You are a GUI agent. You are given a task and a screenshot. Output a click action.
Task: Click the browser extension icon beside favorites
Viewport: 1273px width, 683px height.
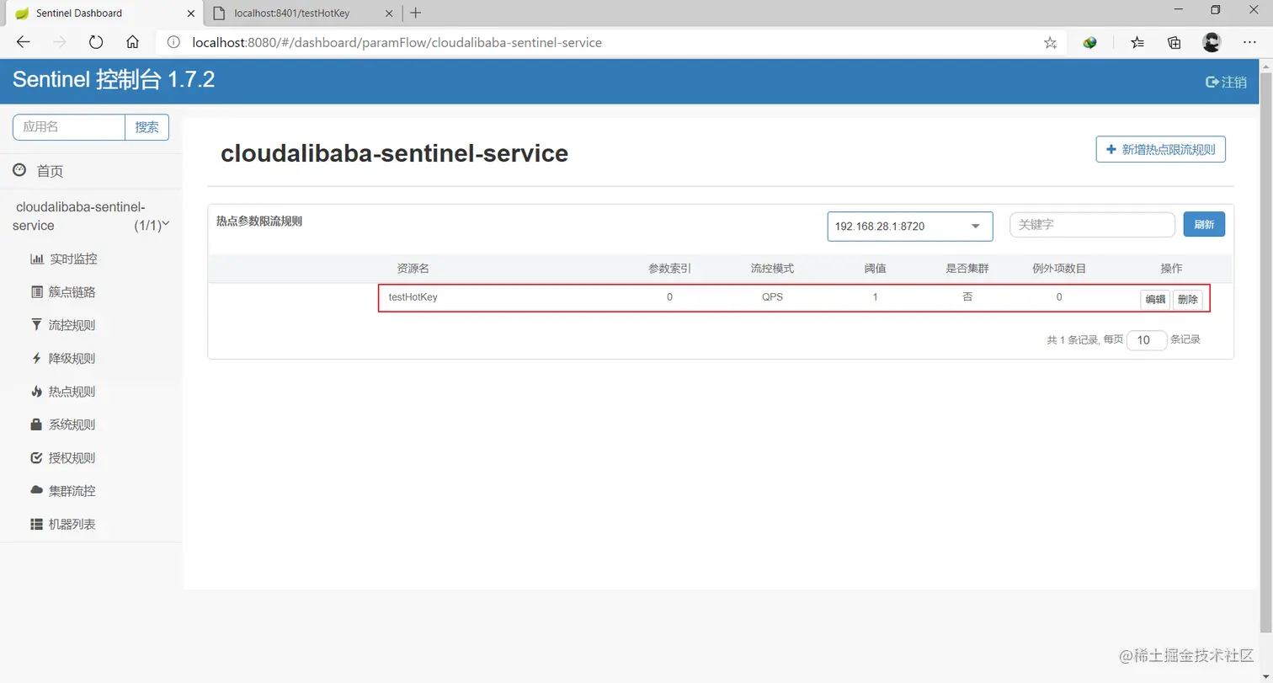tap(1090, 42)
